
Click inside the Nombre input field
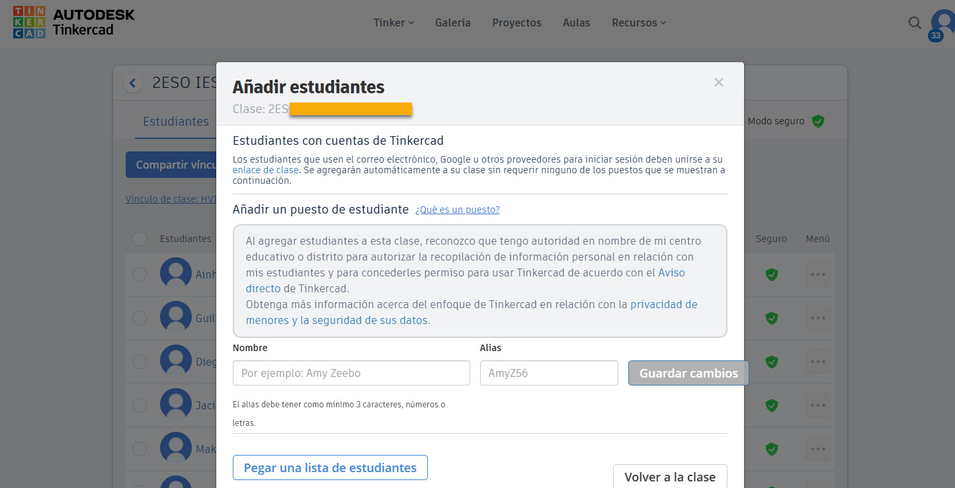pyautogui.click(x=351, y=373)
